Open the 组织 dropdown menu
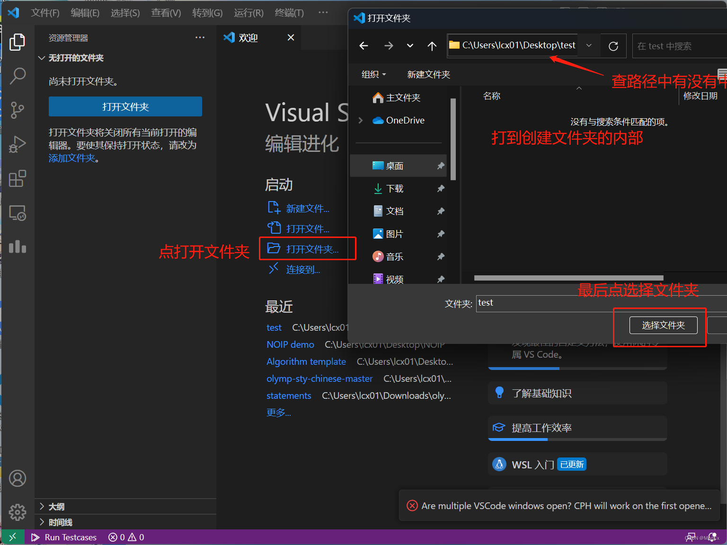This screenshot has height=545, width=727. tap(373, 74)
